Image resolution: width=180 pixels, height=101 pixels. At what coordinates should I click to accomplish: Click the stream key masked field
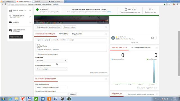pos(51,94)
